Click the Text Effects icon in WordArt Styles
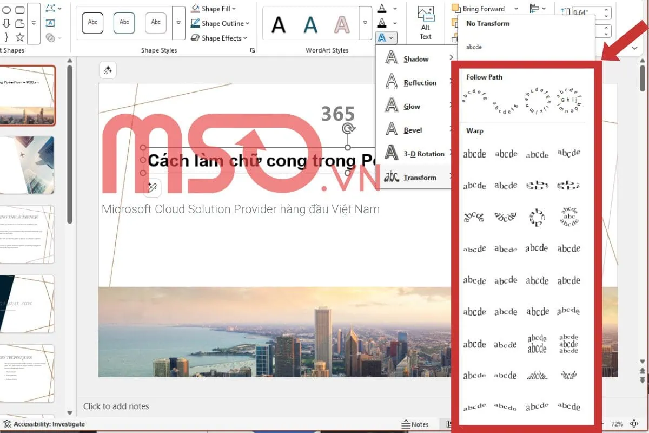This screenshot has width=649, height=433. [382, 37]
